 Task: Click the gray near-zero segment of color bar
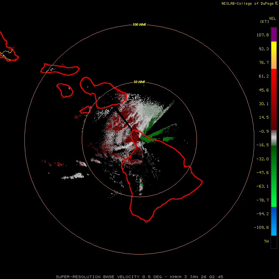click(x=274, y=138)
